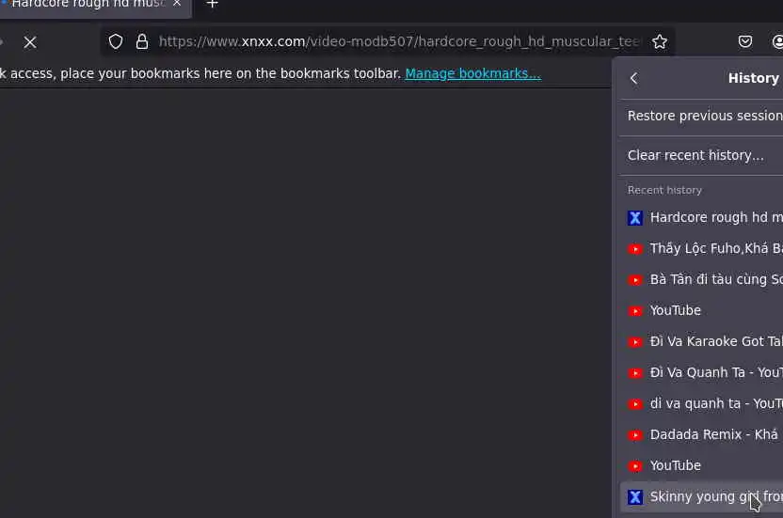Open the tracking protection shield icon
Image resolution: width=783 pixels, height=518 pixels.
pos(116,41)
